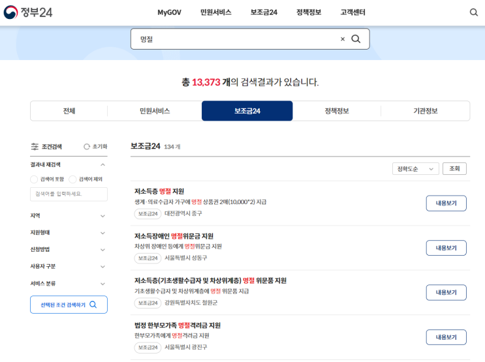
Task: Open the header search magnifier icon
Action: [473, 12]
